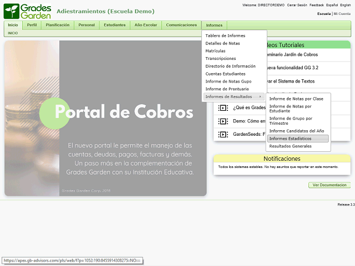
Task: Open Informe de Grupo por Trimestre
Action: (298, 121)
